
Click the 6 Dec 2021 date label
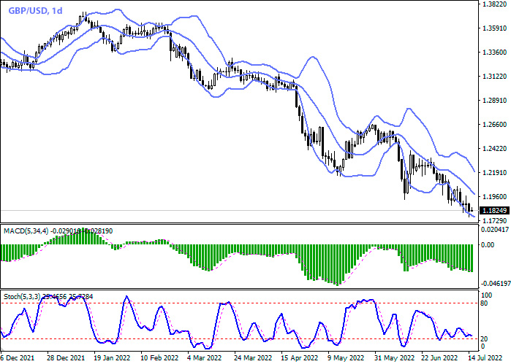tap(18, 358)
